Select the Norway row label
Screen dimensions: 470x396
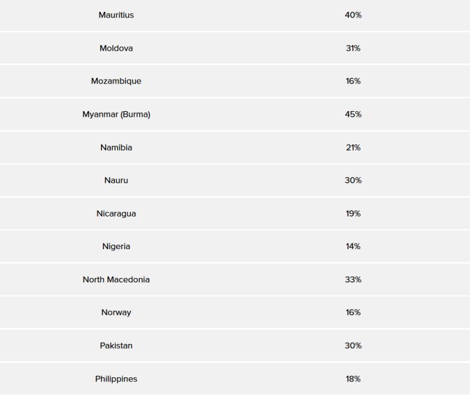[x=116, y=313]
